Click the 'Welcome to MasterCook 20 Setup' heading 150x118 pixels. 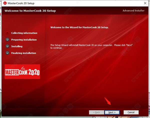tap(30, 11)
